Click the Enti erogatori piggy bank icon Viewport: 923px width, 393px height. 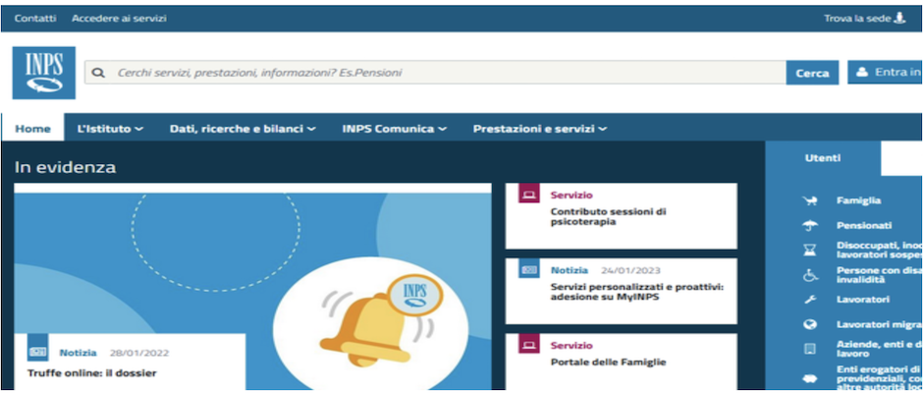pyautogui.click(x=810, y=378)
